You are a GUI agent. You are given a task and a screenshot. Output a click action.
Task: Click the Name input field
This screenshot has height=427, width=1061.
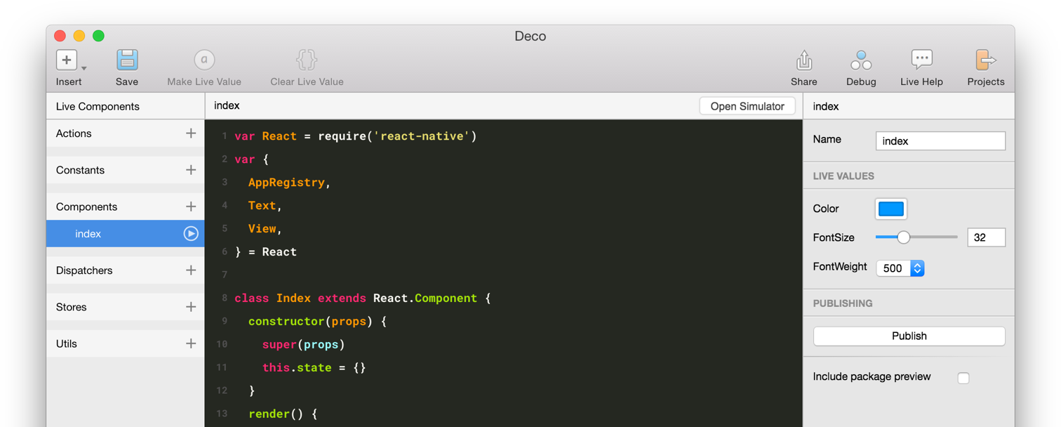pos(940,140)
